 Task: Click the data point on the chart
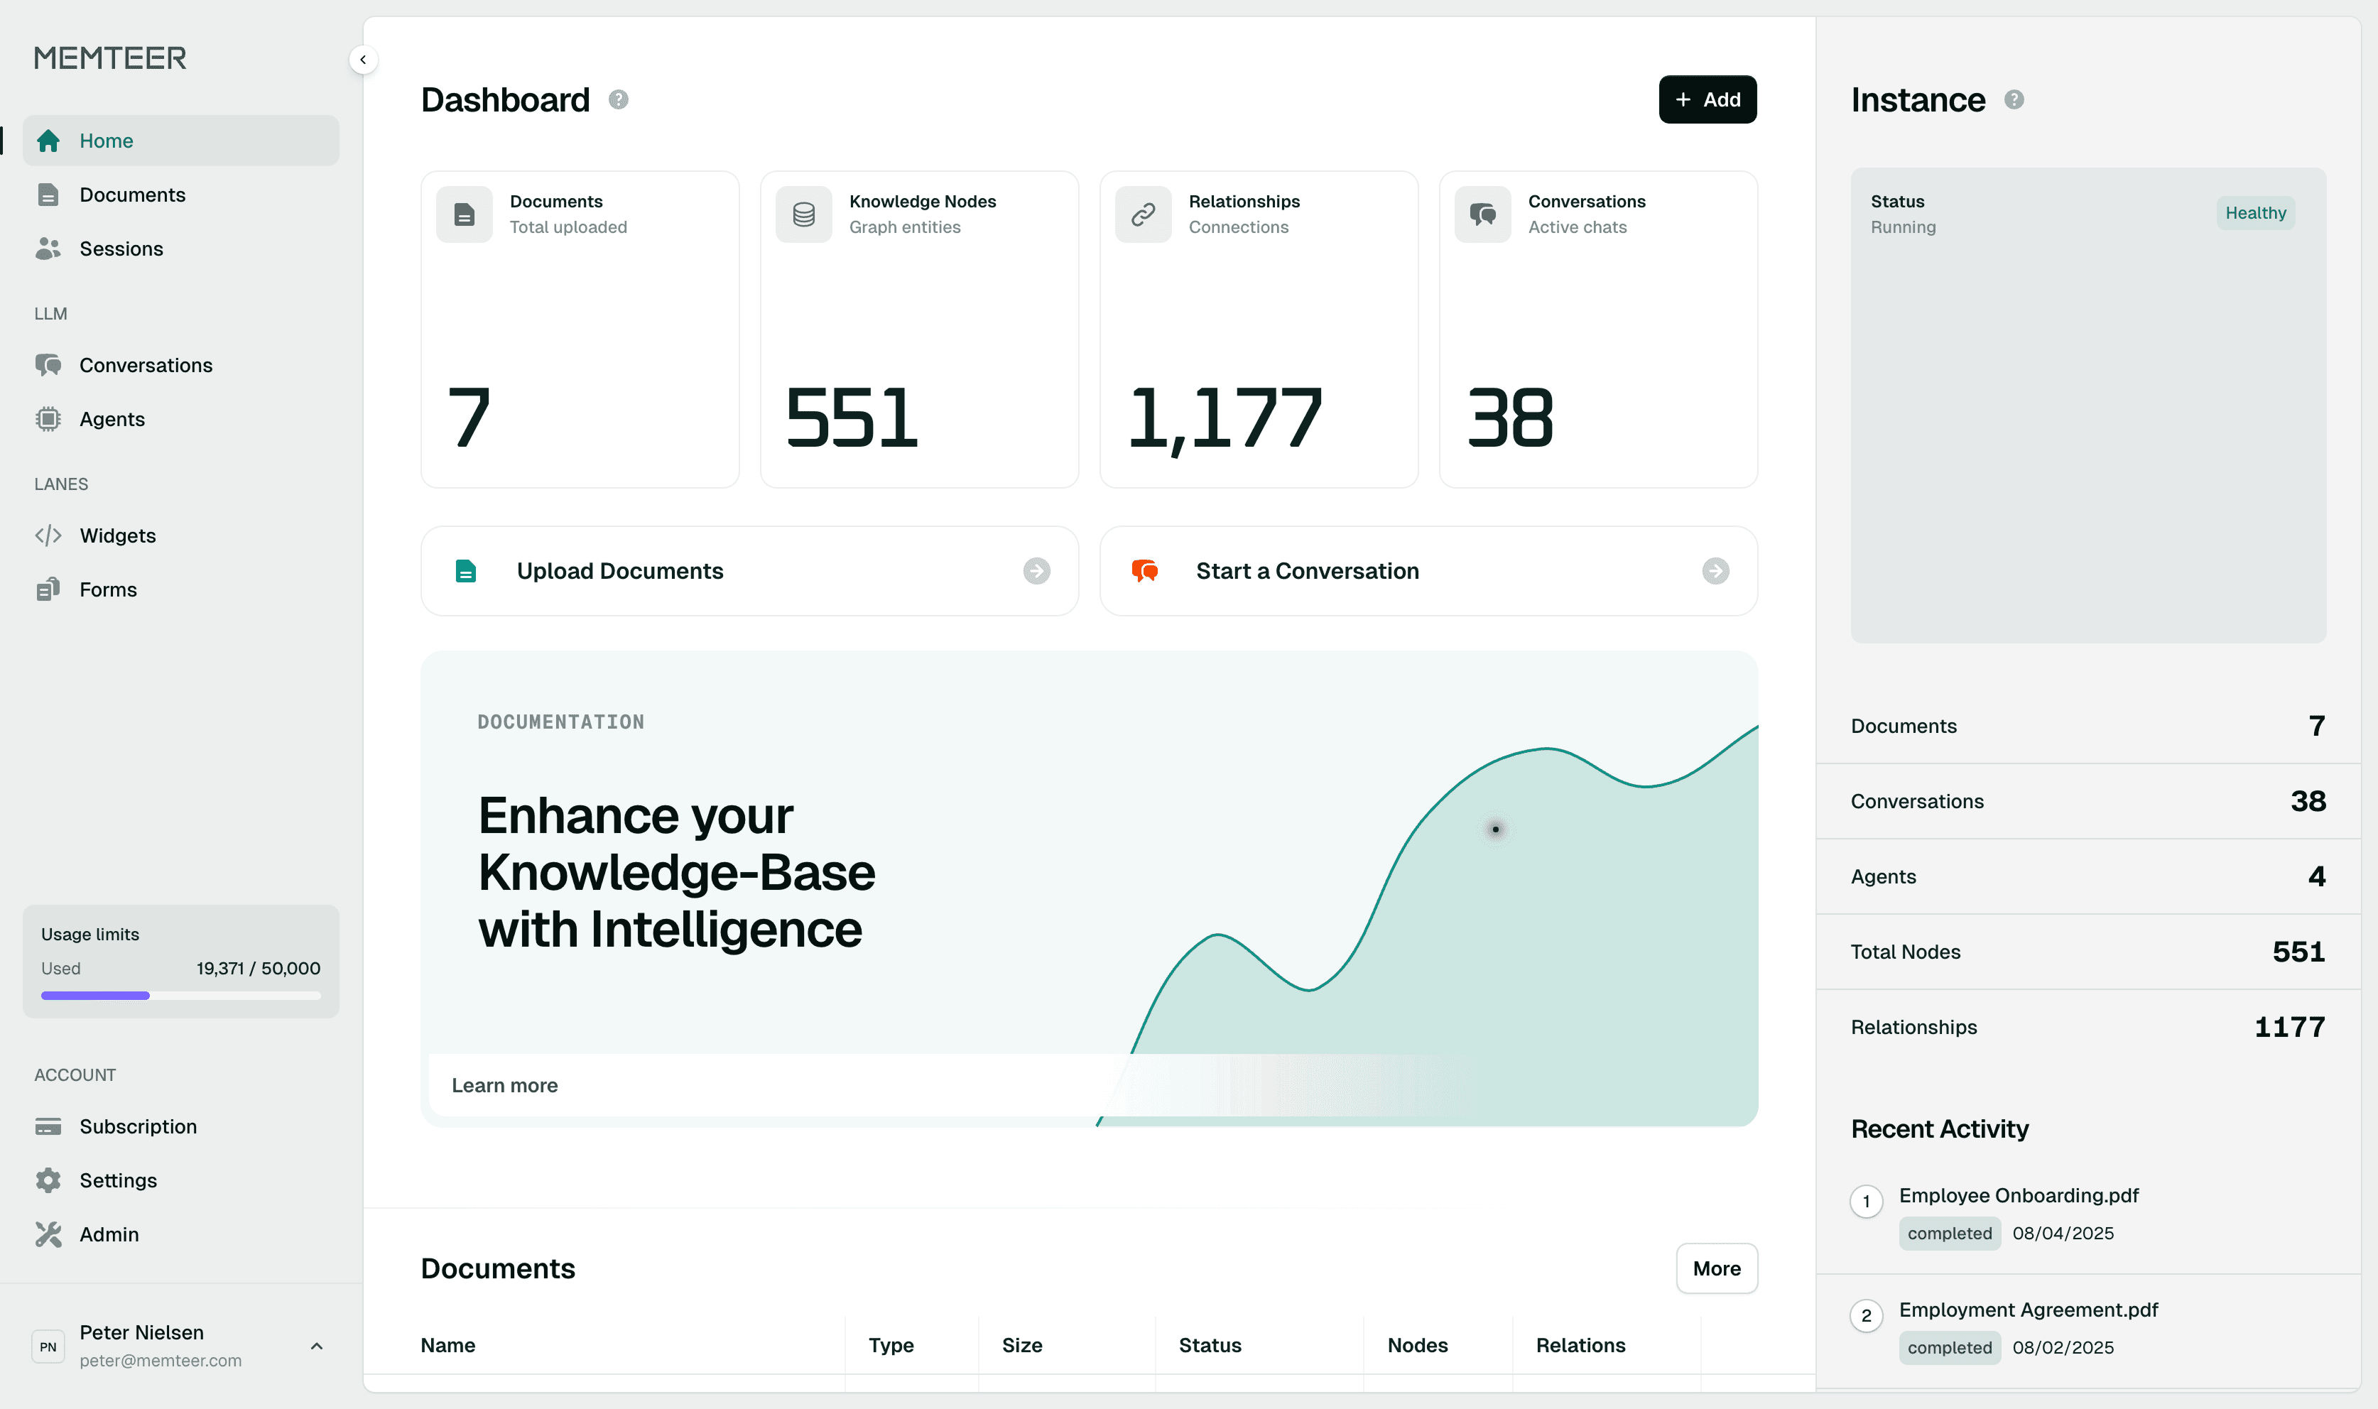click(1495, 829)
